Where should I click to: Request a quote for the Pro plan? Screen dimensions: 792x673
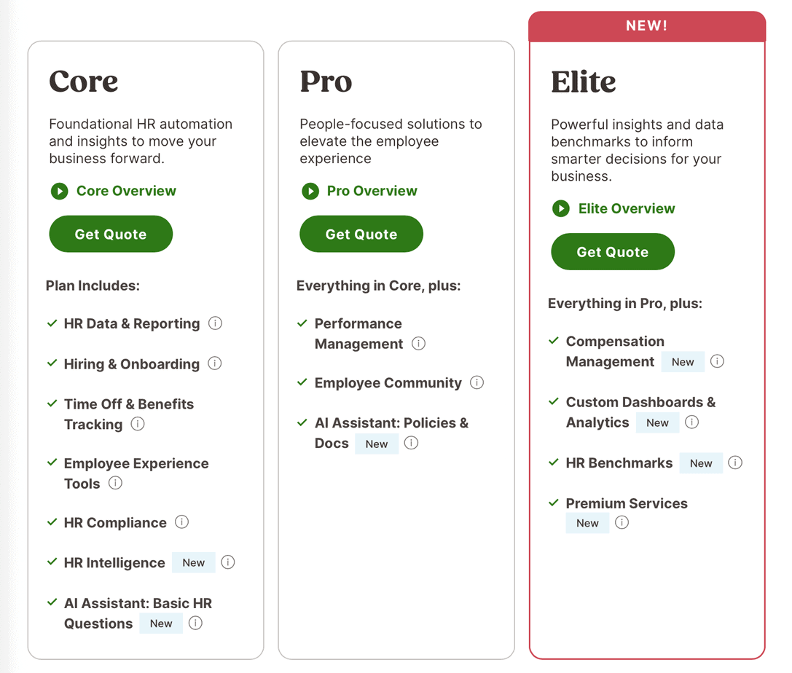[x=361, y=234]
